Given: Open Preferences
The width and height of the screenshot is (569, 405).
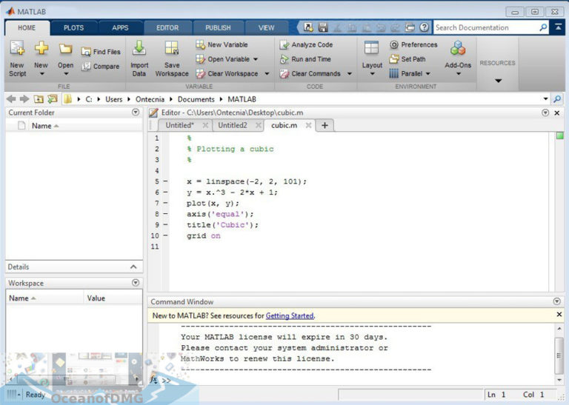Looking at the screenshot, I should 413,44.
